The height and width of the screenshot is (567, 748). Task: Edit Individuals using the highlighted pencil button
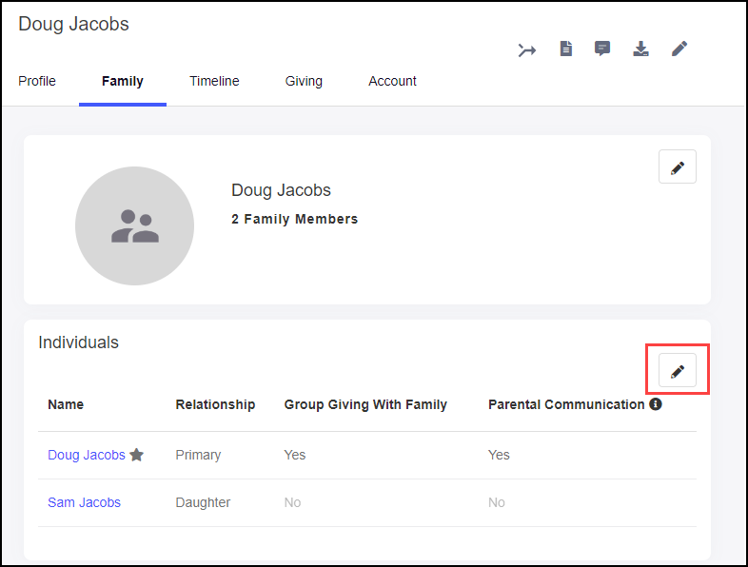(678, 371)
